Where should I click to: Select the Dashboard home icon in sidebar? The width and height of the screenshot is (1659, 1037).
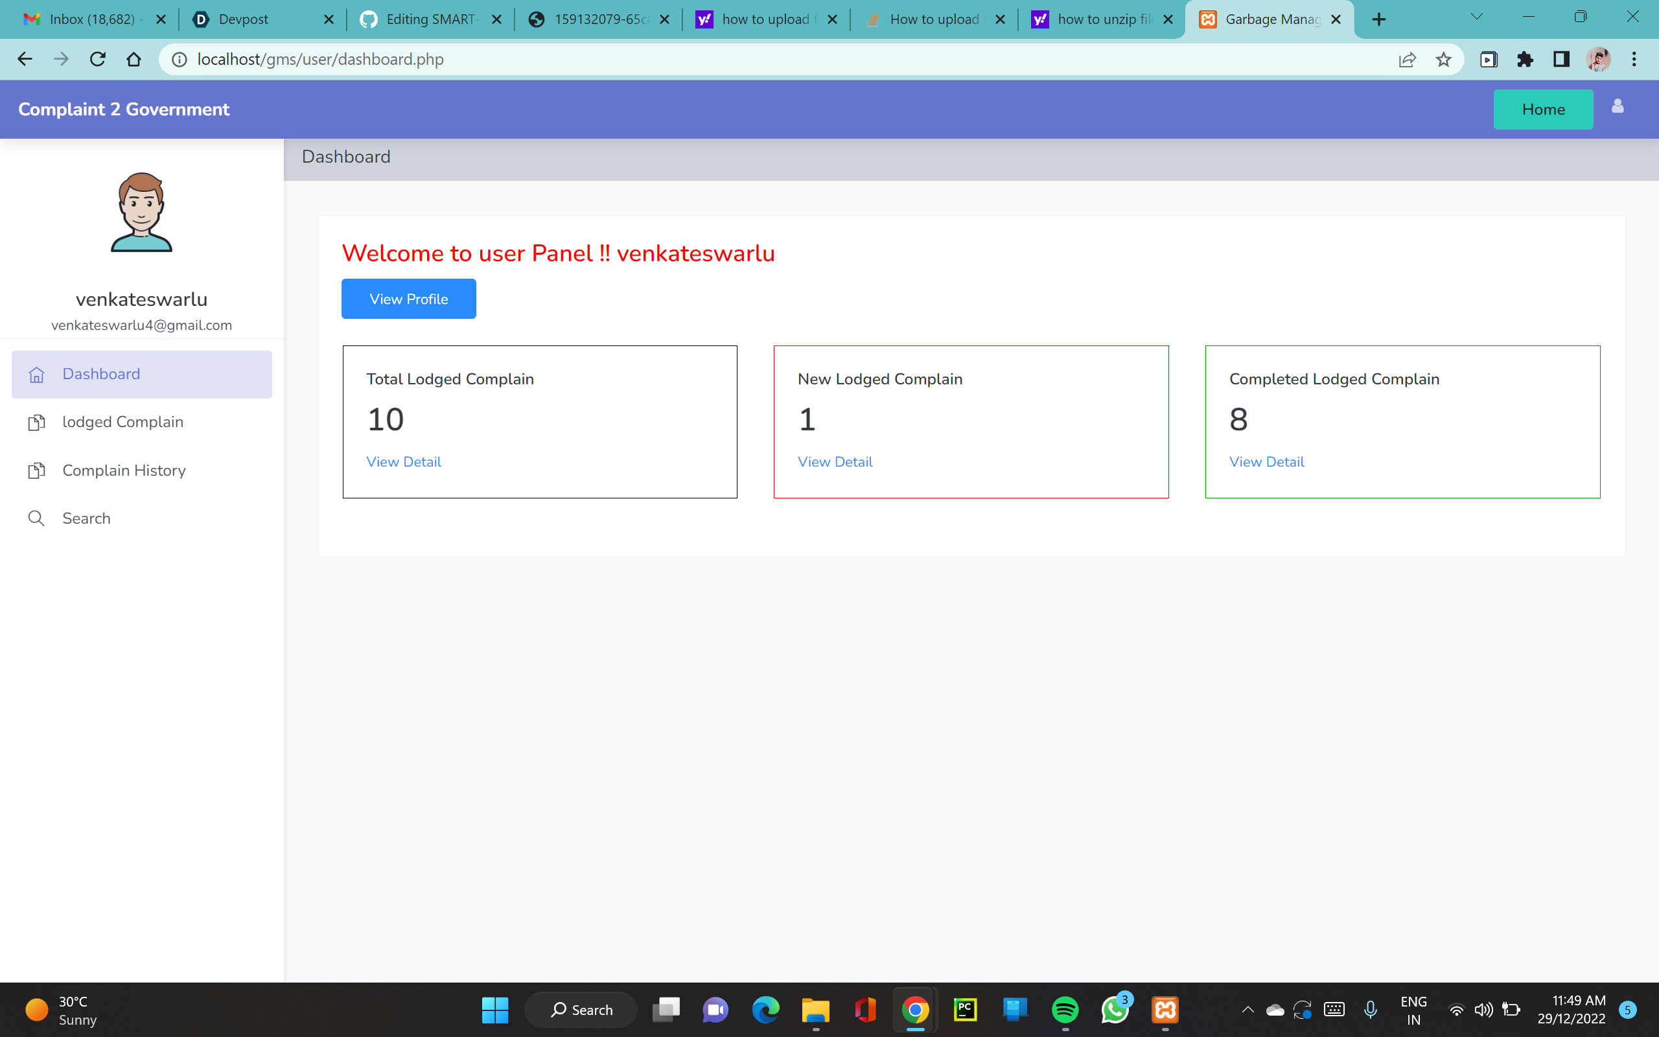coord(36,375)
